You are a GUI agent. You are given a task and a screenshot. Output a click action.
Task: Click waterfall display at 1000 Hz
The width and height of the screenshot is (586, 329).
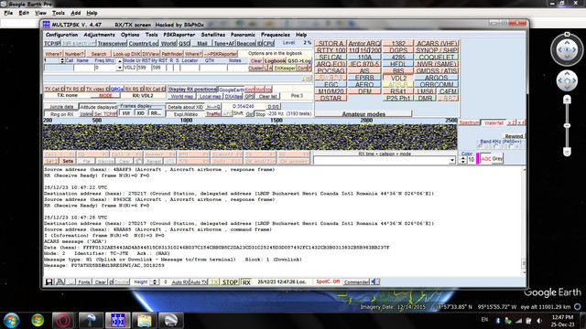pyautogui.click(x=186, y=137)
